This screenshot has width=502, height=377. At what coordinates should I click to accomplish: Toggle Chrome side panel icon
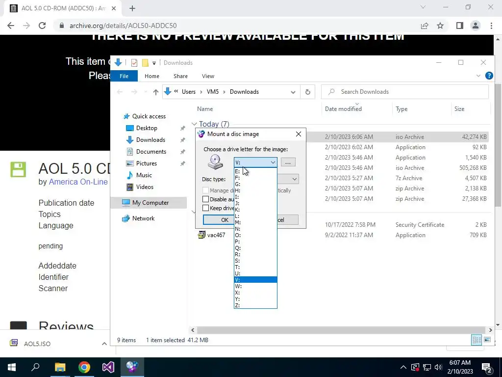pyautogui.click(x=460, y=26)
